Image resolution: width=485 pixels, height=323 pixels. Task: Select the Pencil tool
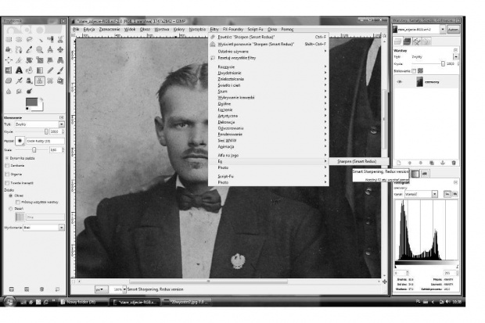coord(50,70)
